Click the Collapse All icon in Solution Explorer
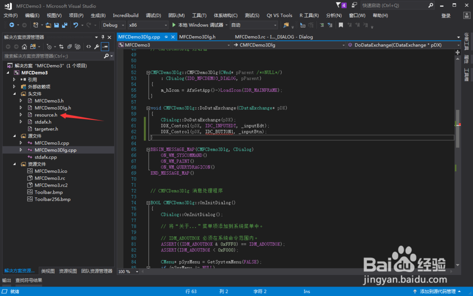 70,46
